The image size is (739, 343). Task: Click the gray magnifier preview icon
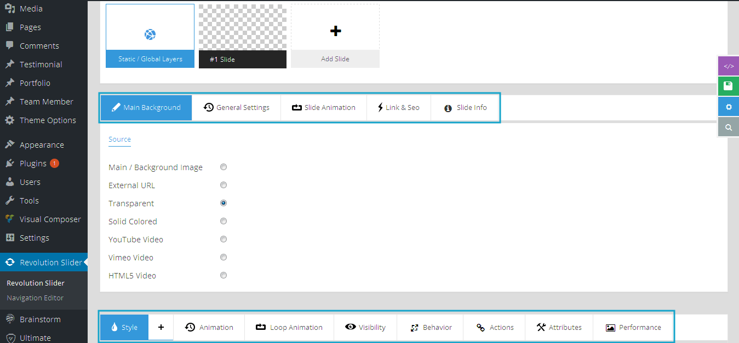click(x=728, y=127)
